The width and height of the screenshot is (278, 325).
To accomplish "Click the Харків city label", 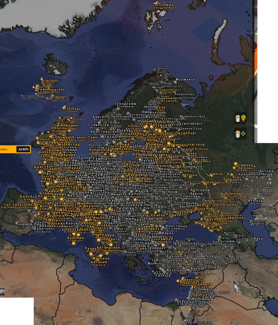I will tap(196, 194).
